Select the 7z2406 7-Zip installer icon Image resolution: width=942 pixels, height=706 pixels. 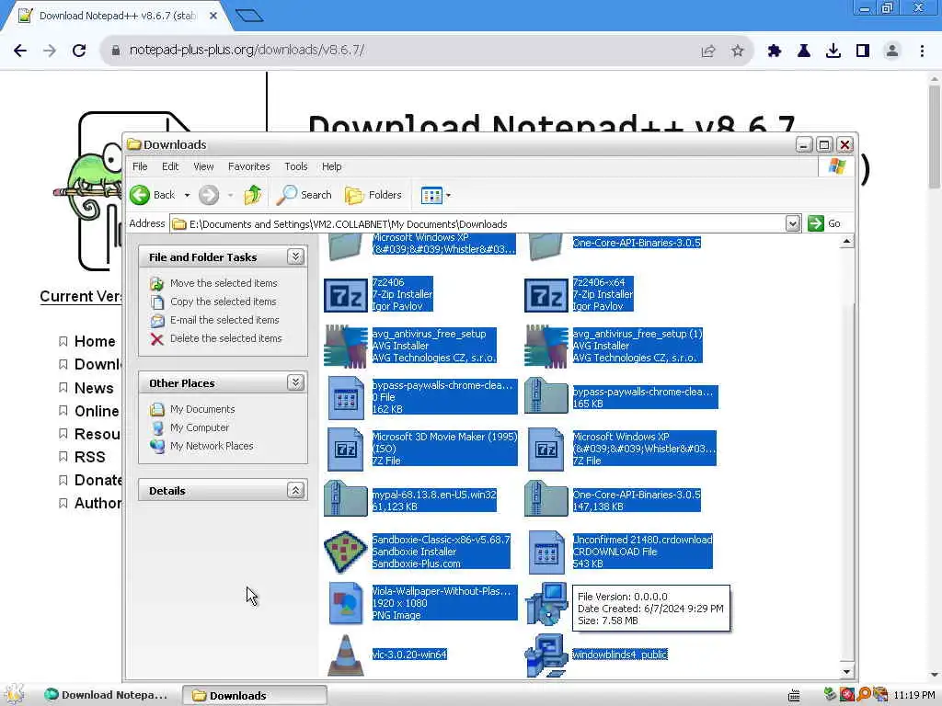[346, 295]
